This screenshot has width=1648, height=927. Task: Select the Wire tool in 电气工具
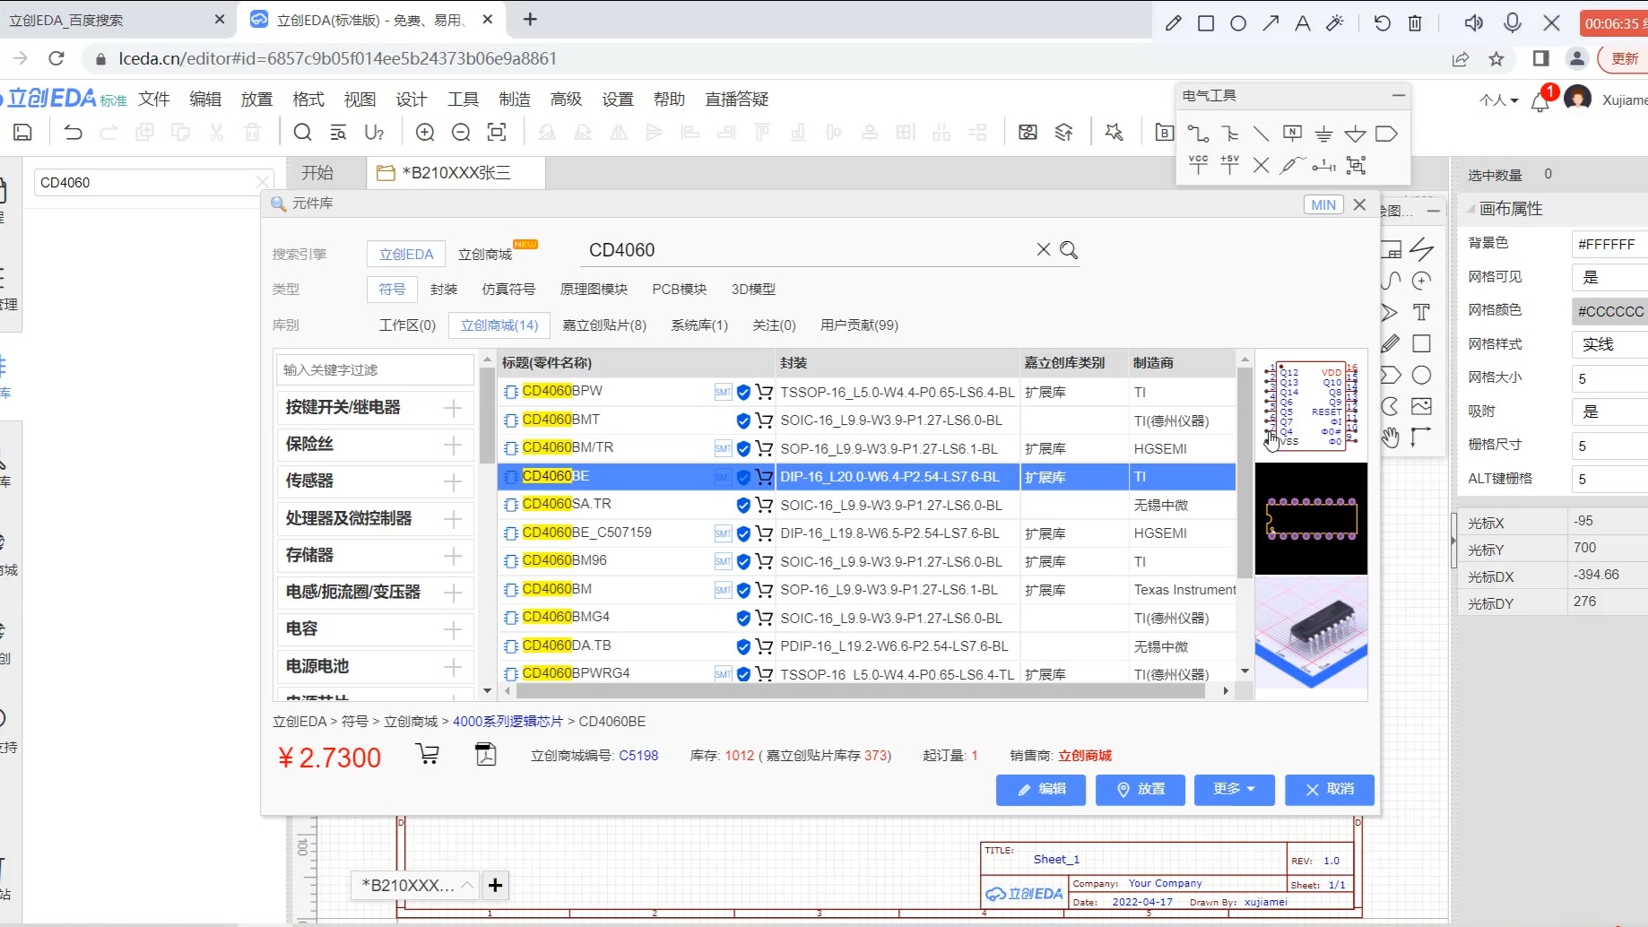point(1198,134)
